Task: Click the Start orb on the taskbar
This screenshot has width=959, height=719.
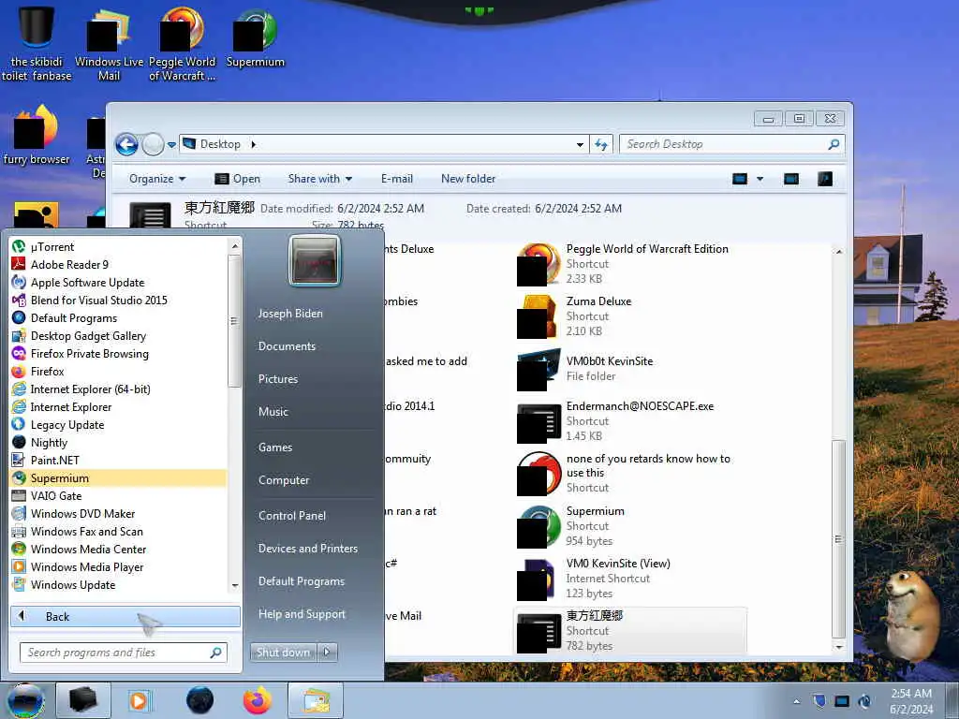Action: tap(25, 700)
